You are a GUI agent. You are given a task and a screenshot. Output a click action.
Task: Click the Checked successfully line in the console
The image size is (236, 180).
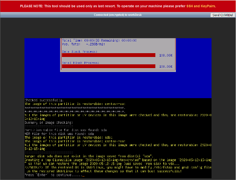coord(44,100)
